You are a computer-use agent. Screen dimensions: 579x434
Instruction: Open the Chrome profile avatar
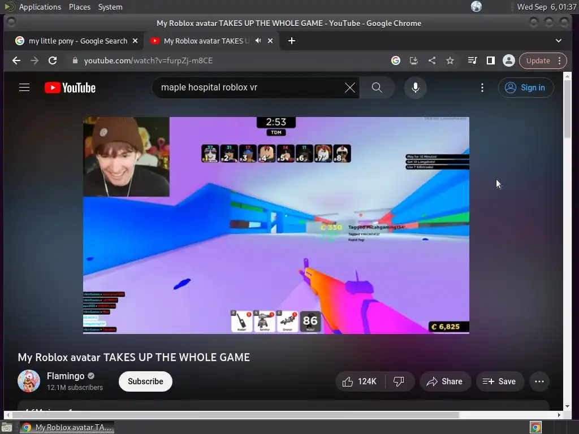point(508,60)
